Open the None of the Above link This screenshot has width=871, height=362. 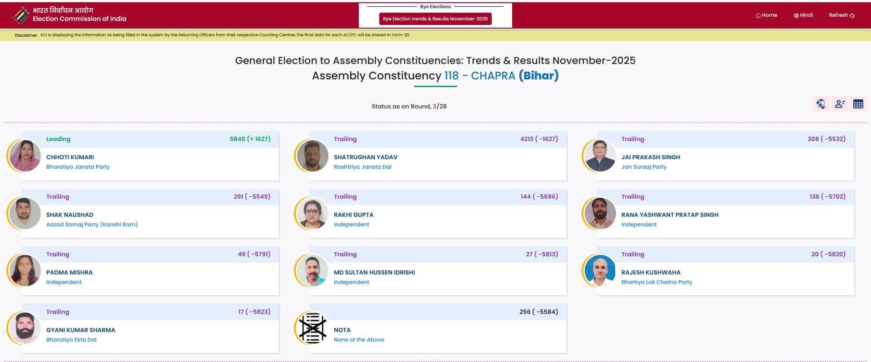(x=359, y=339)
